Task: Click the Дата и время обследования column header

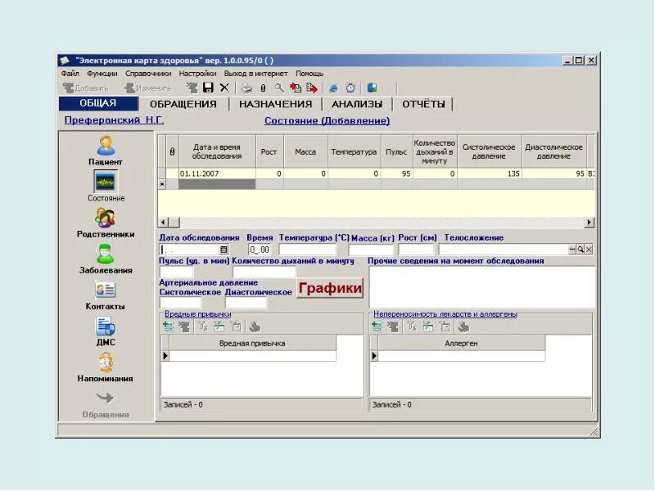Action: (x=217, y=151)
